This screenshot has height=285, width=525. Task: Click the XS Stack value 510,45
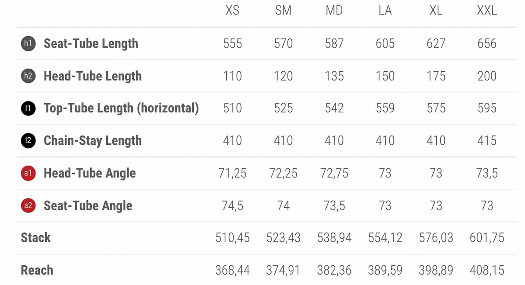click(x=232, y=238)
